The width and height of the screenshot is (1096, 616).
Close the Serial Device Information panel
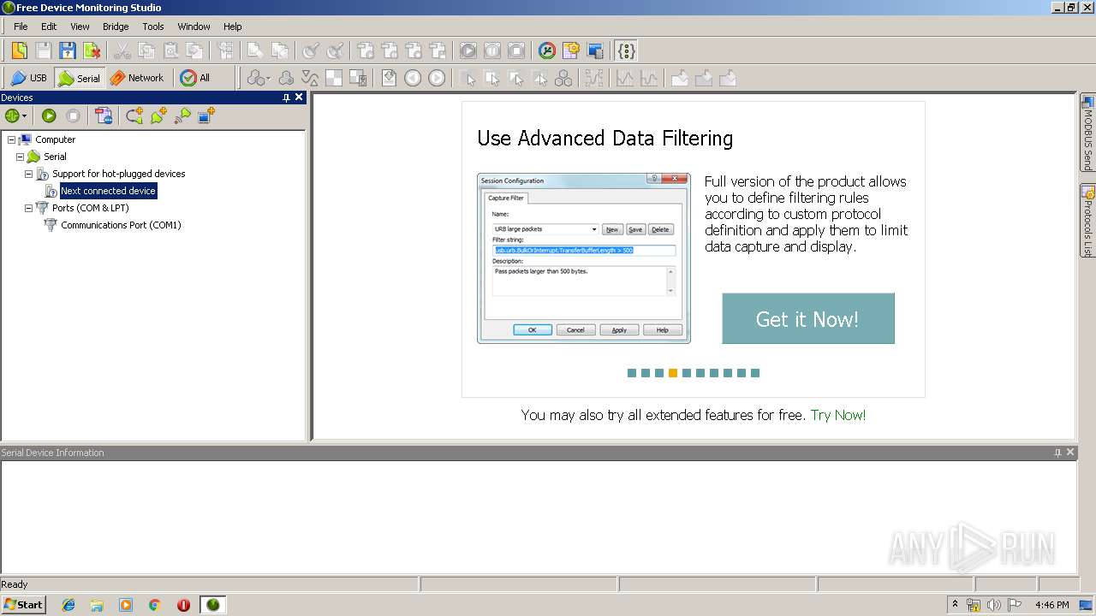(x=1070, y=453)
